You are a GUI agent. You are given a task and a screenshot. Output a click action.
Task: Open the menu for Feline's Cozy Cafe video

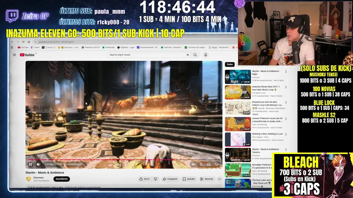pyautogui.click(x=286, y=102)
